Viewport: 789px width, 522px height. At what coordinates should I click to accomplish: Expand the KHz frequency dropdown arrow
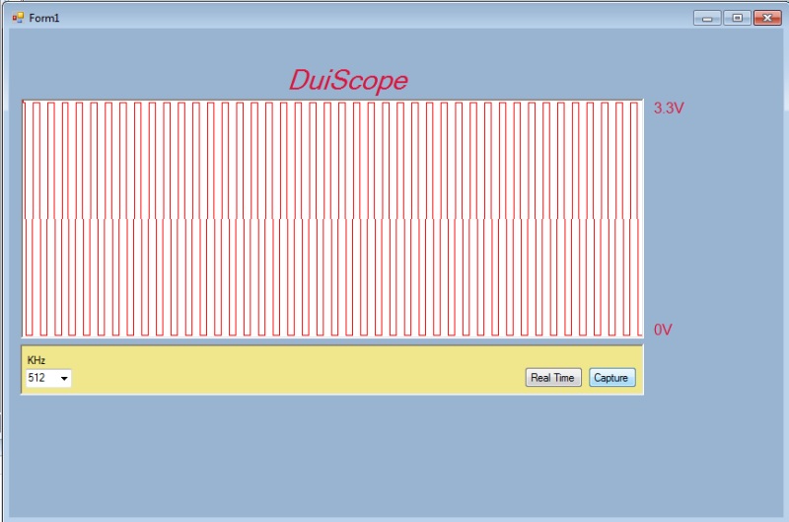64,378
